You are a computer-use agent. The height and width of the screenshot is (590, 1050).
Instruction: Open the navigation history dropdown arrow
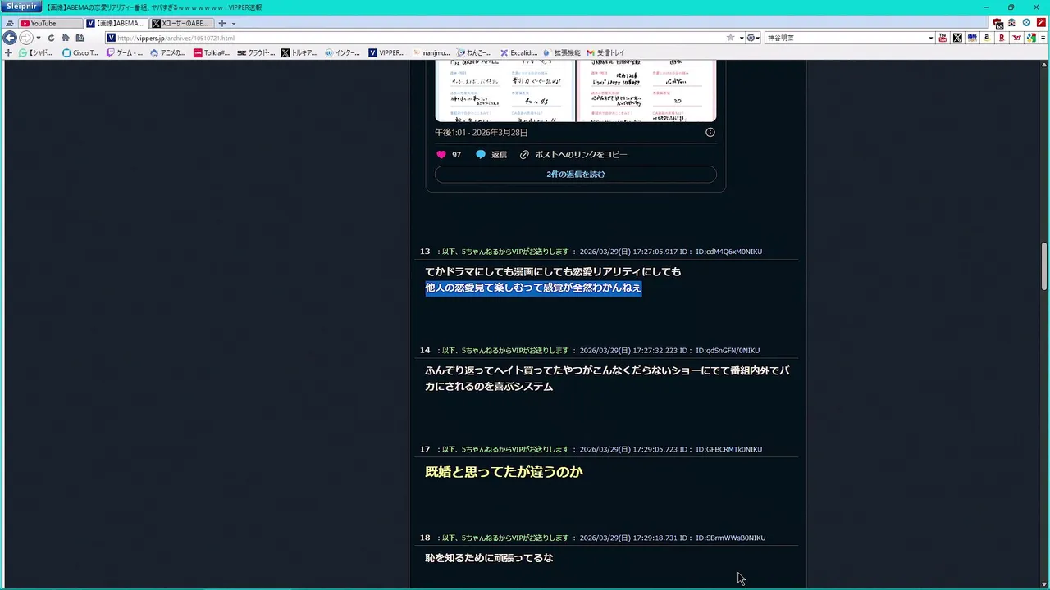pyautogui.click(x=39, y=38)
